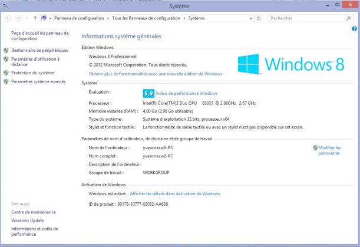Open Informations et outils de performance

35,231
